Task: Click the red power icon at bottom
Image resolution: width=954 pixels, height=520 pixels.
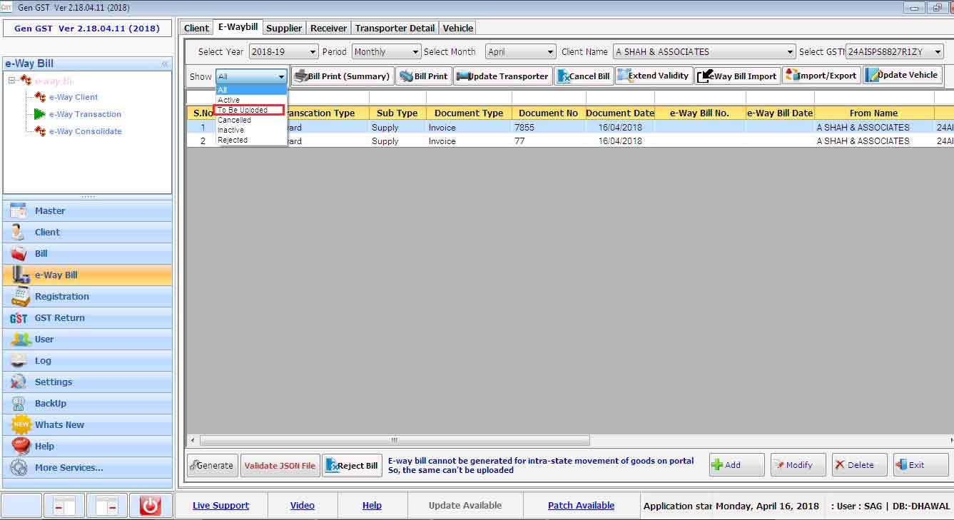Action: [150, 506]
